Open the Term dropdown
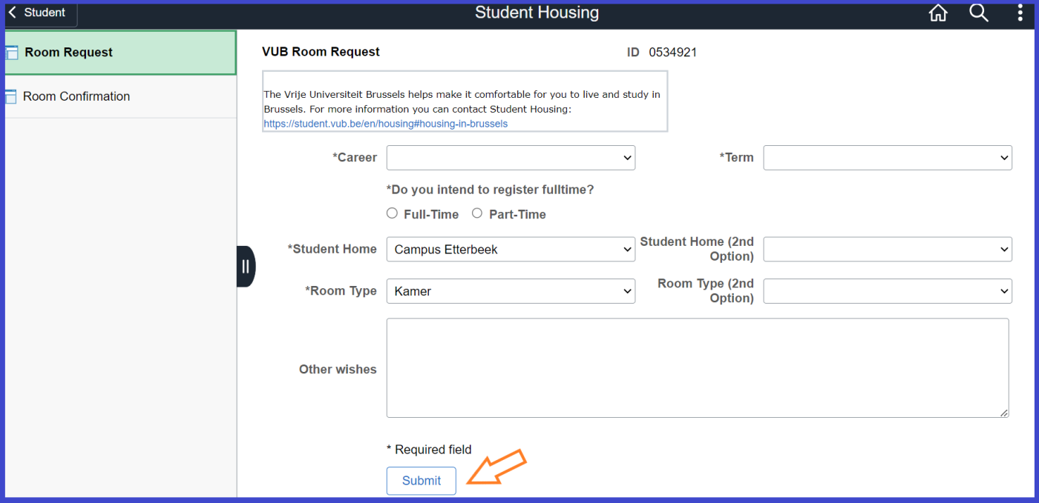This screenshot has height=503, width=1039. 888,158
